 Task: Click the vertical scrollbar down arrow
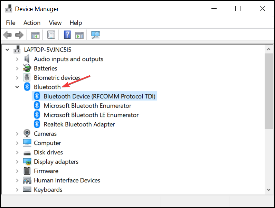pyautogui.click(x=269, y=190)
